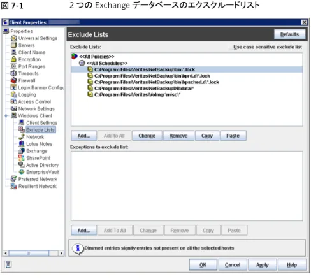Click the Windows Client icon
The height and width of the screenshot is (279, 311).
pyautogui.click(x=14, y=115)
